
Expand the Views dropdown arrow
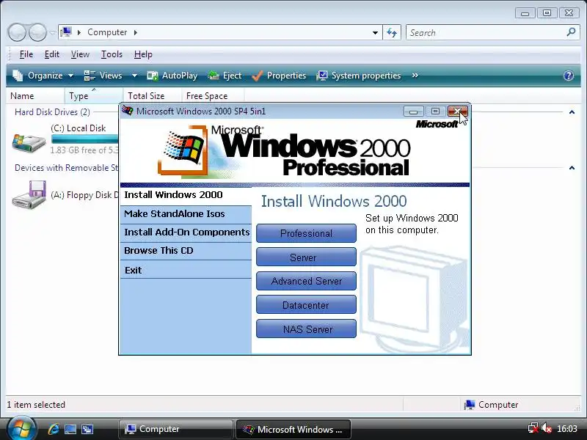(134, 76)
